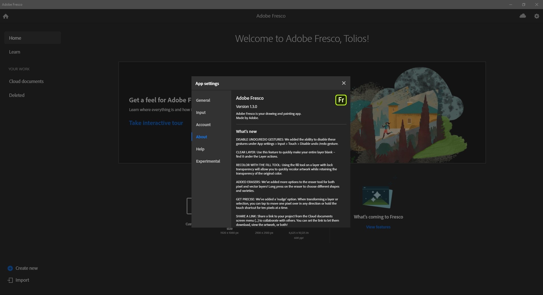Open the Experimental settings tab
This screenshot has width=543, height=295.
(208, 161)
